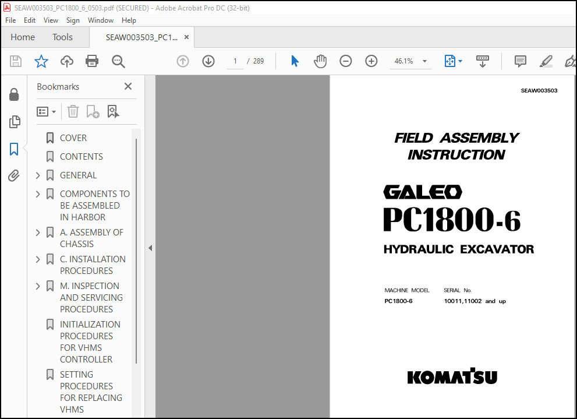The height and width of the screenshot is (419, 577).
Task: Open the Window menu
Action: coord(101,20)
